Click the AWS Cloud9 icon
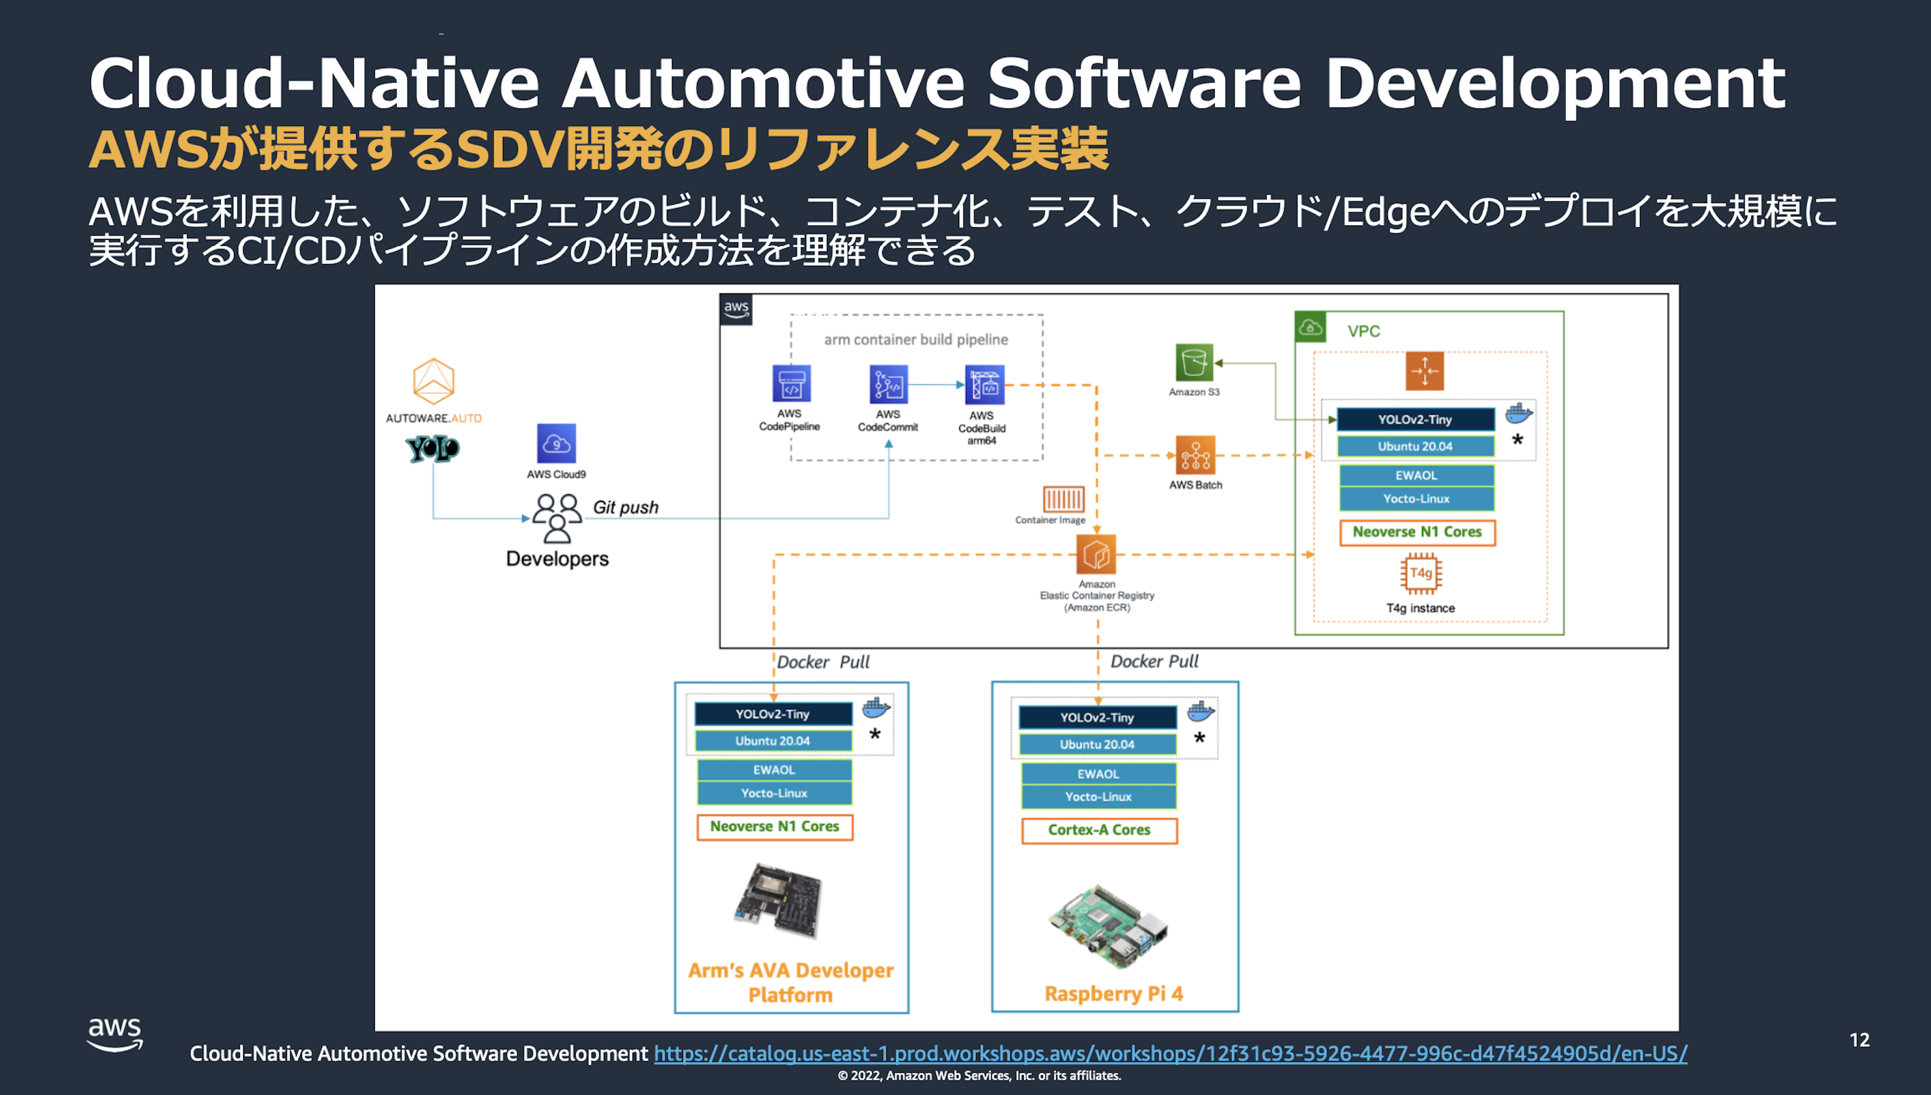Image resolution: width=1931 pixels, height=1095 pixels. [556, 444]
